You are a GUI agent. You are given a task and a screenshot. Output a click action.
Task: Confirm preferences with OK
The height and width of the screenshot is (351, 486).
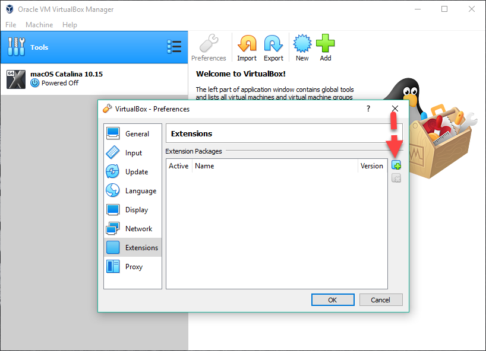[333, 299]
